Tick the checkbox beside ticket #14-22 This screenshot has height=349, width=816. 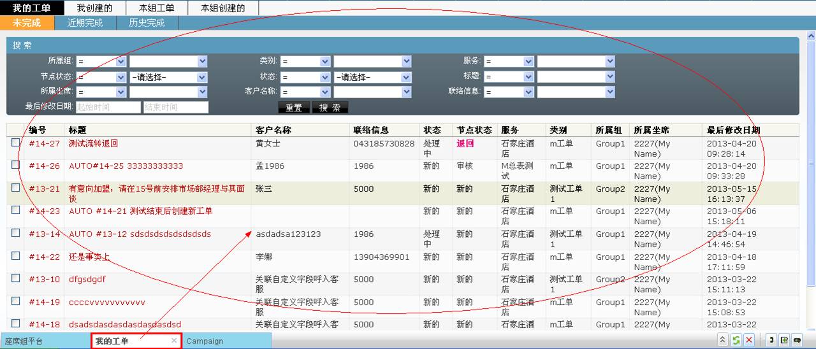(15, 256)
